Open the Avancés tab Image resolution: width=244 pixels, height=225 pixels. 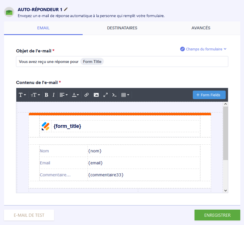click(201, 28)
